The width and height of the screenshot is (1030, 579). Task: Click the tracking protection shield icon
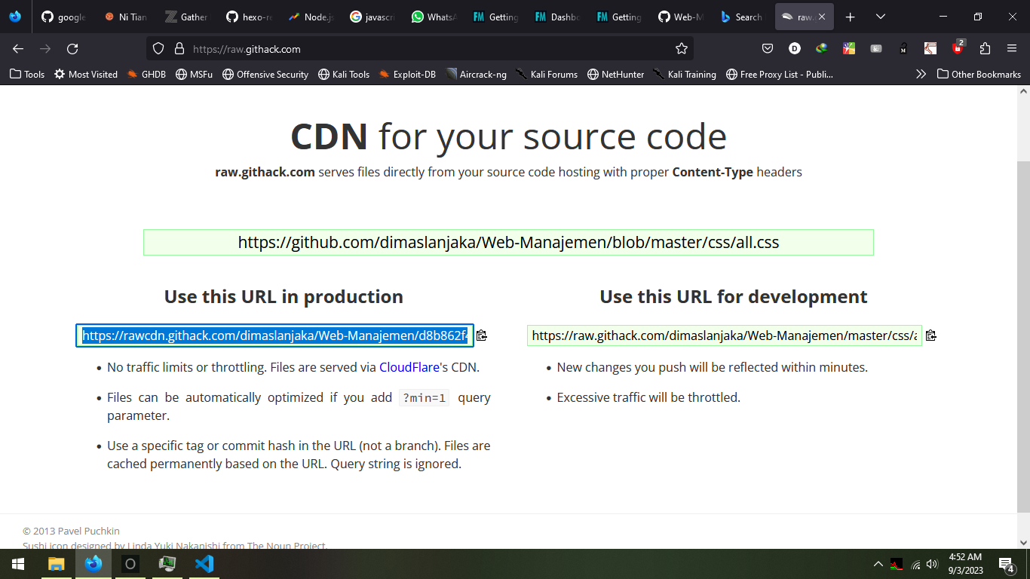pos(158,49)
